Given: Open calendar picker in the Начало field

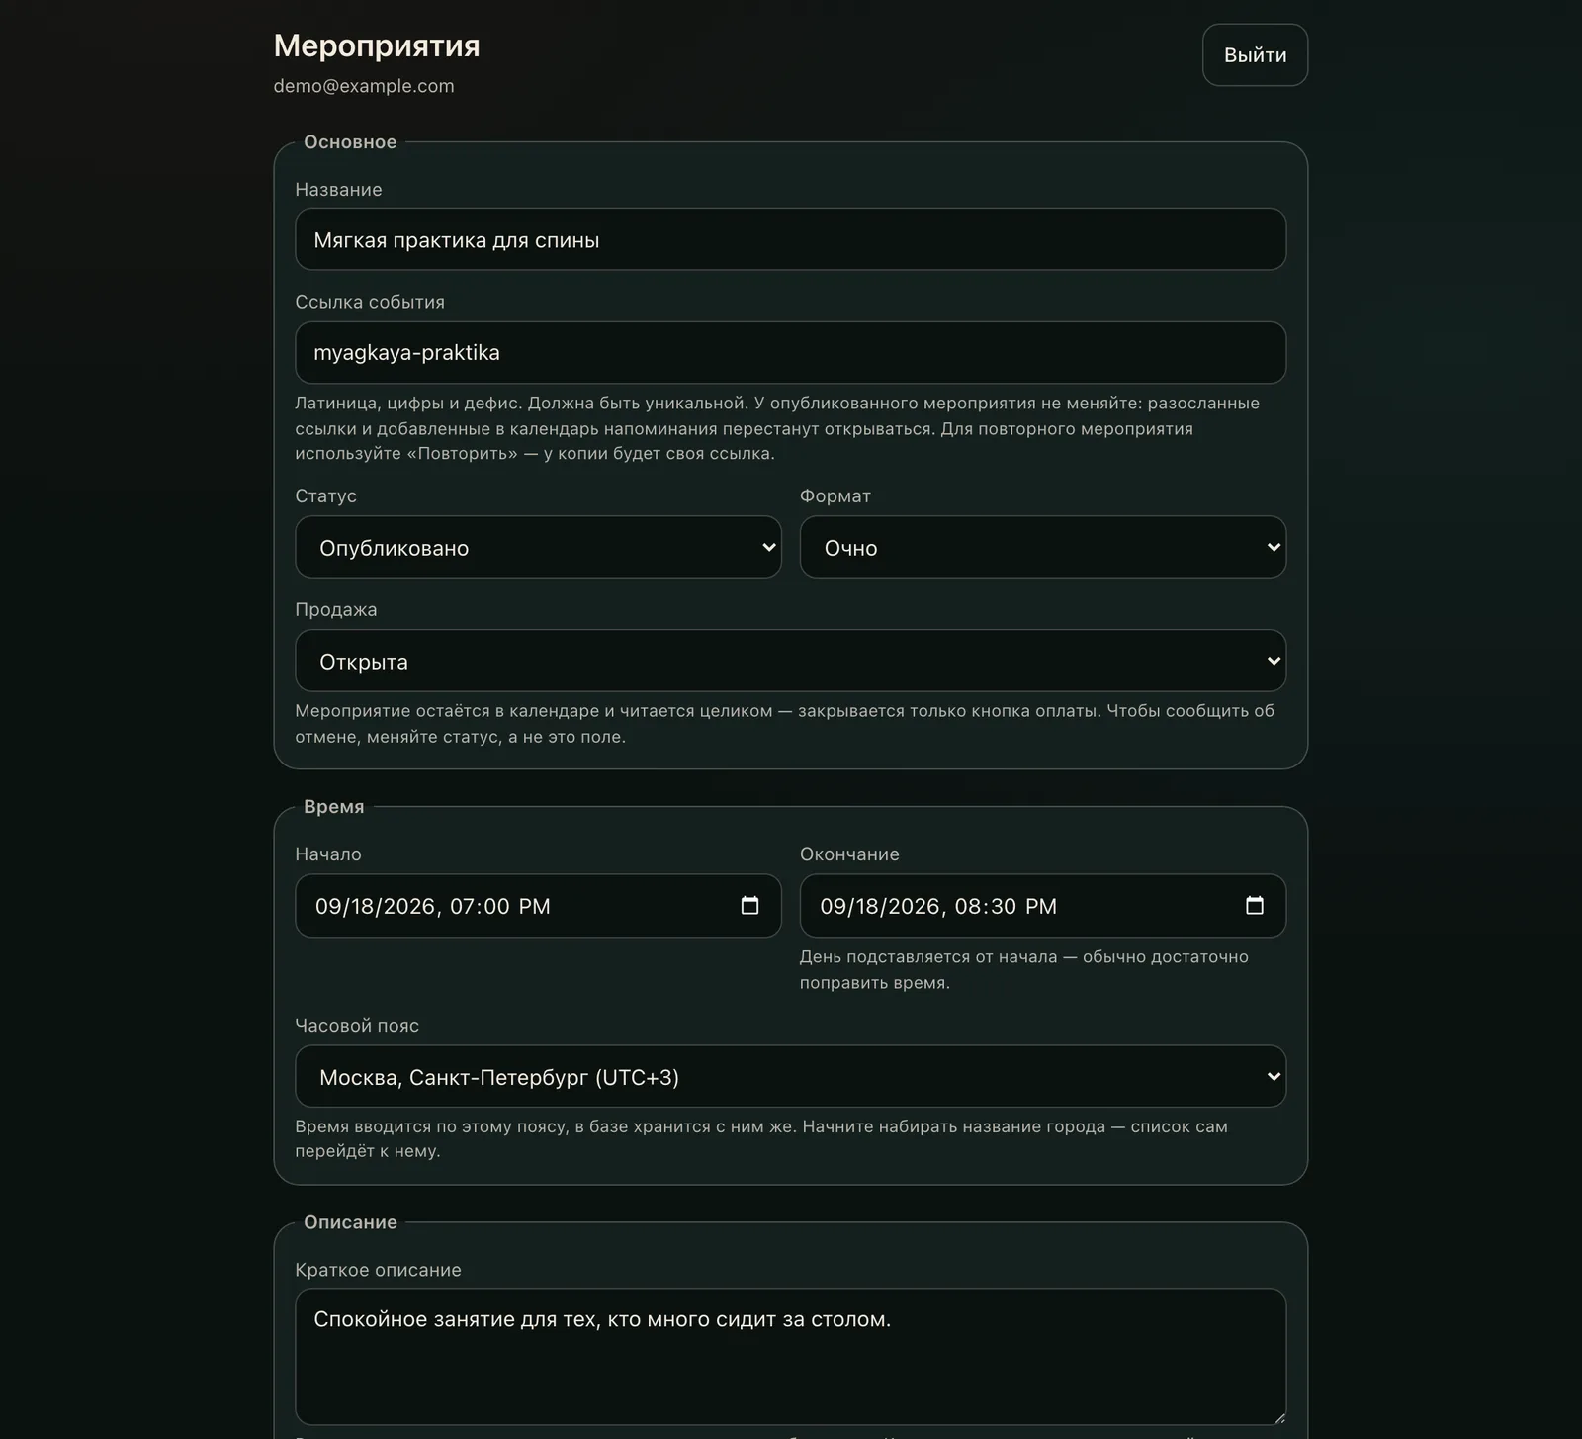Looking at the screenshot, I should 749,905.
